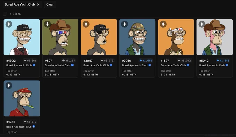Select the #3097 token ID text

(88, 61)
